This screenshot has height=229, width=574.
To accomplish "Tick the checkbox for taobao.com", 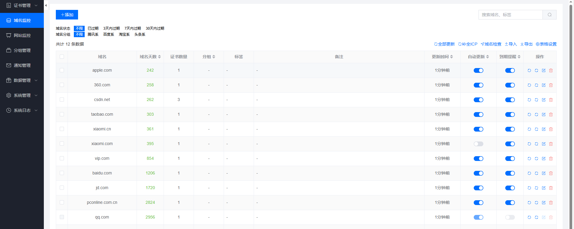I will tap(62, 114).
